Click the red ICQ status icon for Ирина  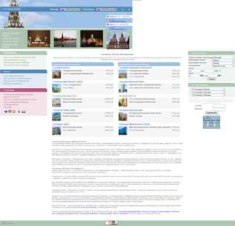(x=108, y=25)
